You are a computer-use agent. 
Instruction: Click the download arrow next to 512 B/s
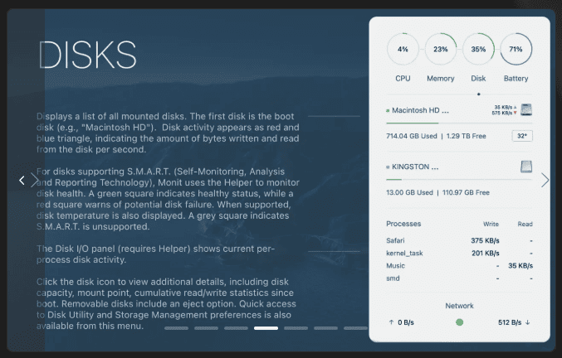528,322
